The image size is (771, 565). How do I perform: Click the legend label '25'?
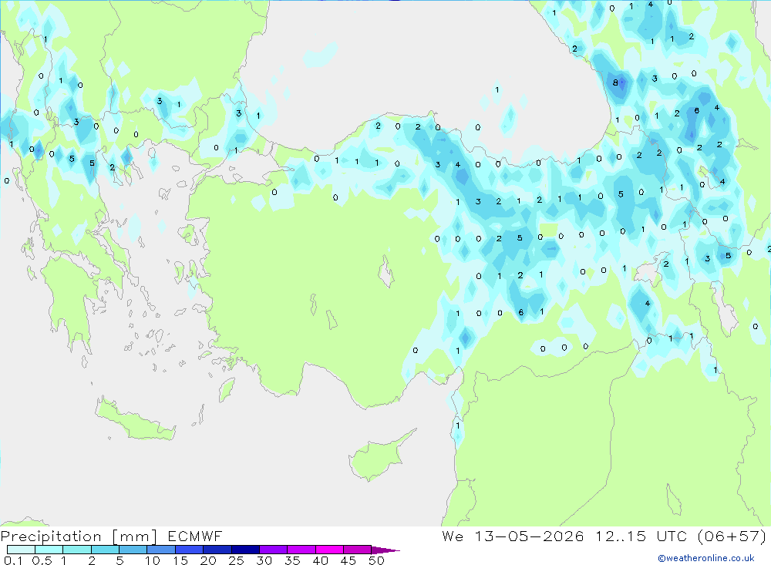click(x=236, y=560)
